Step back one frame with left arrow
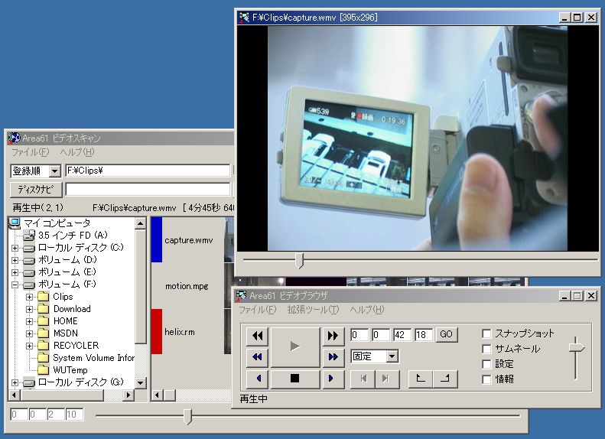This screenshot has width=605, height=439. click(x=258, y=378)
